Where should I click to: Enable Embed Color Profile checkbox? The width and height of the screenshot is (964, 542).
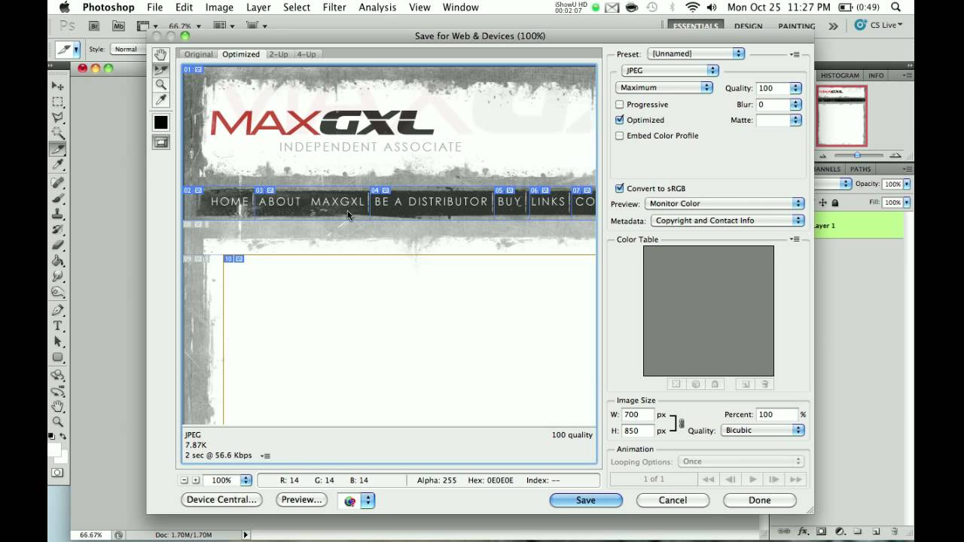pos(620,135)
